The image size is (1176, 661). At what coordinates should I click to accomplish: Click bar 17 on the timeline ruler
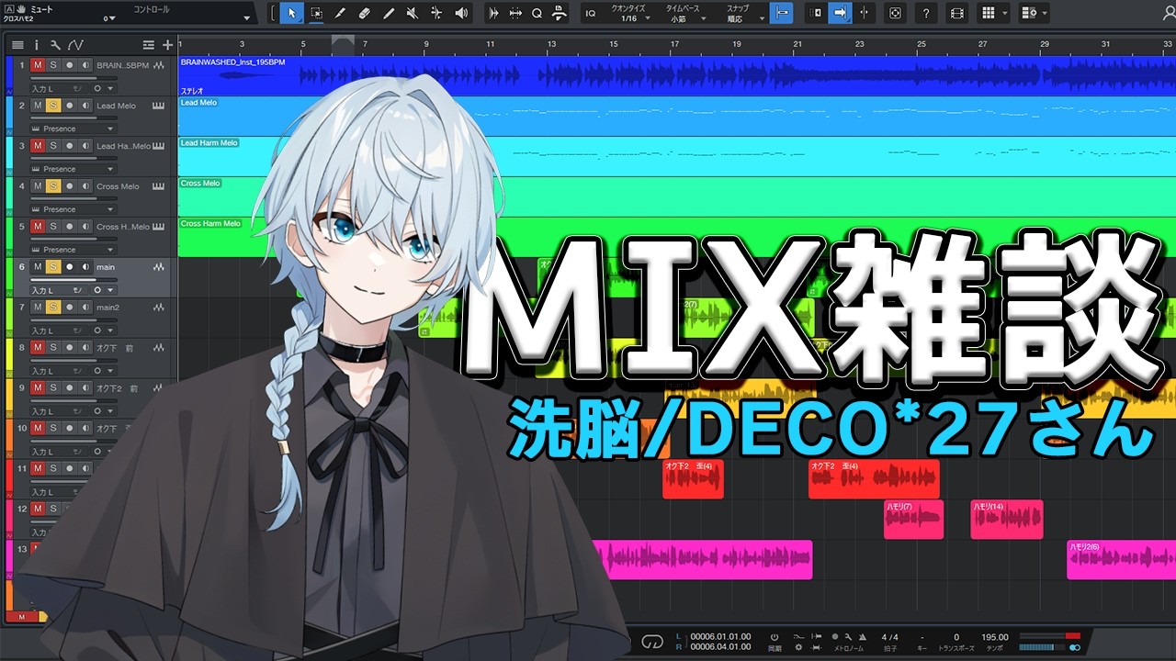(674, 44)
